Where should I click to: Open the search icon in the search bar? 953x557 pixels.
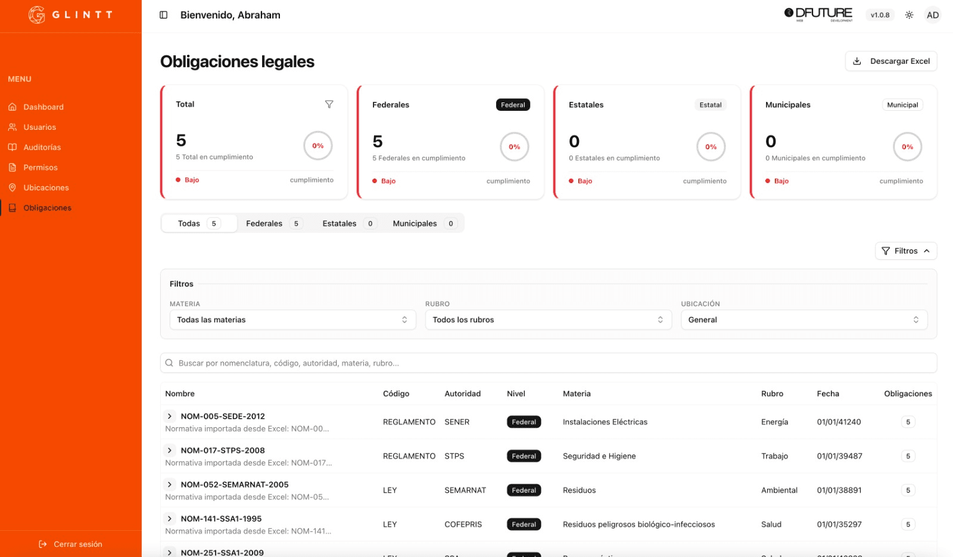coord(169,362)
